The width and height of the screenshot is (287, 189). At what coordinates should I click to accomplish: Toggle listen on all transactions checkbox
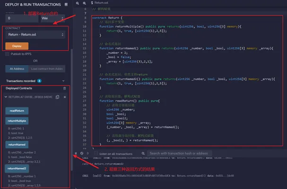(96, 153)
